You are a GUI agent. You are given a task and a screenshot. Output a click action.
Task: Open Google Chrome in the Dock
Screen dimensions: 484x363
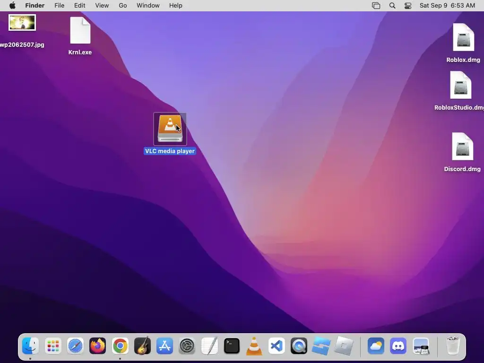120,346
